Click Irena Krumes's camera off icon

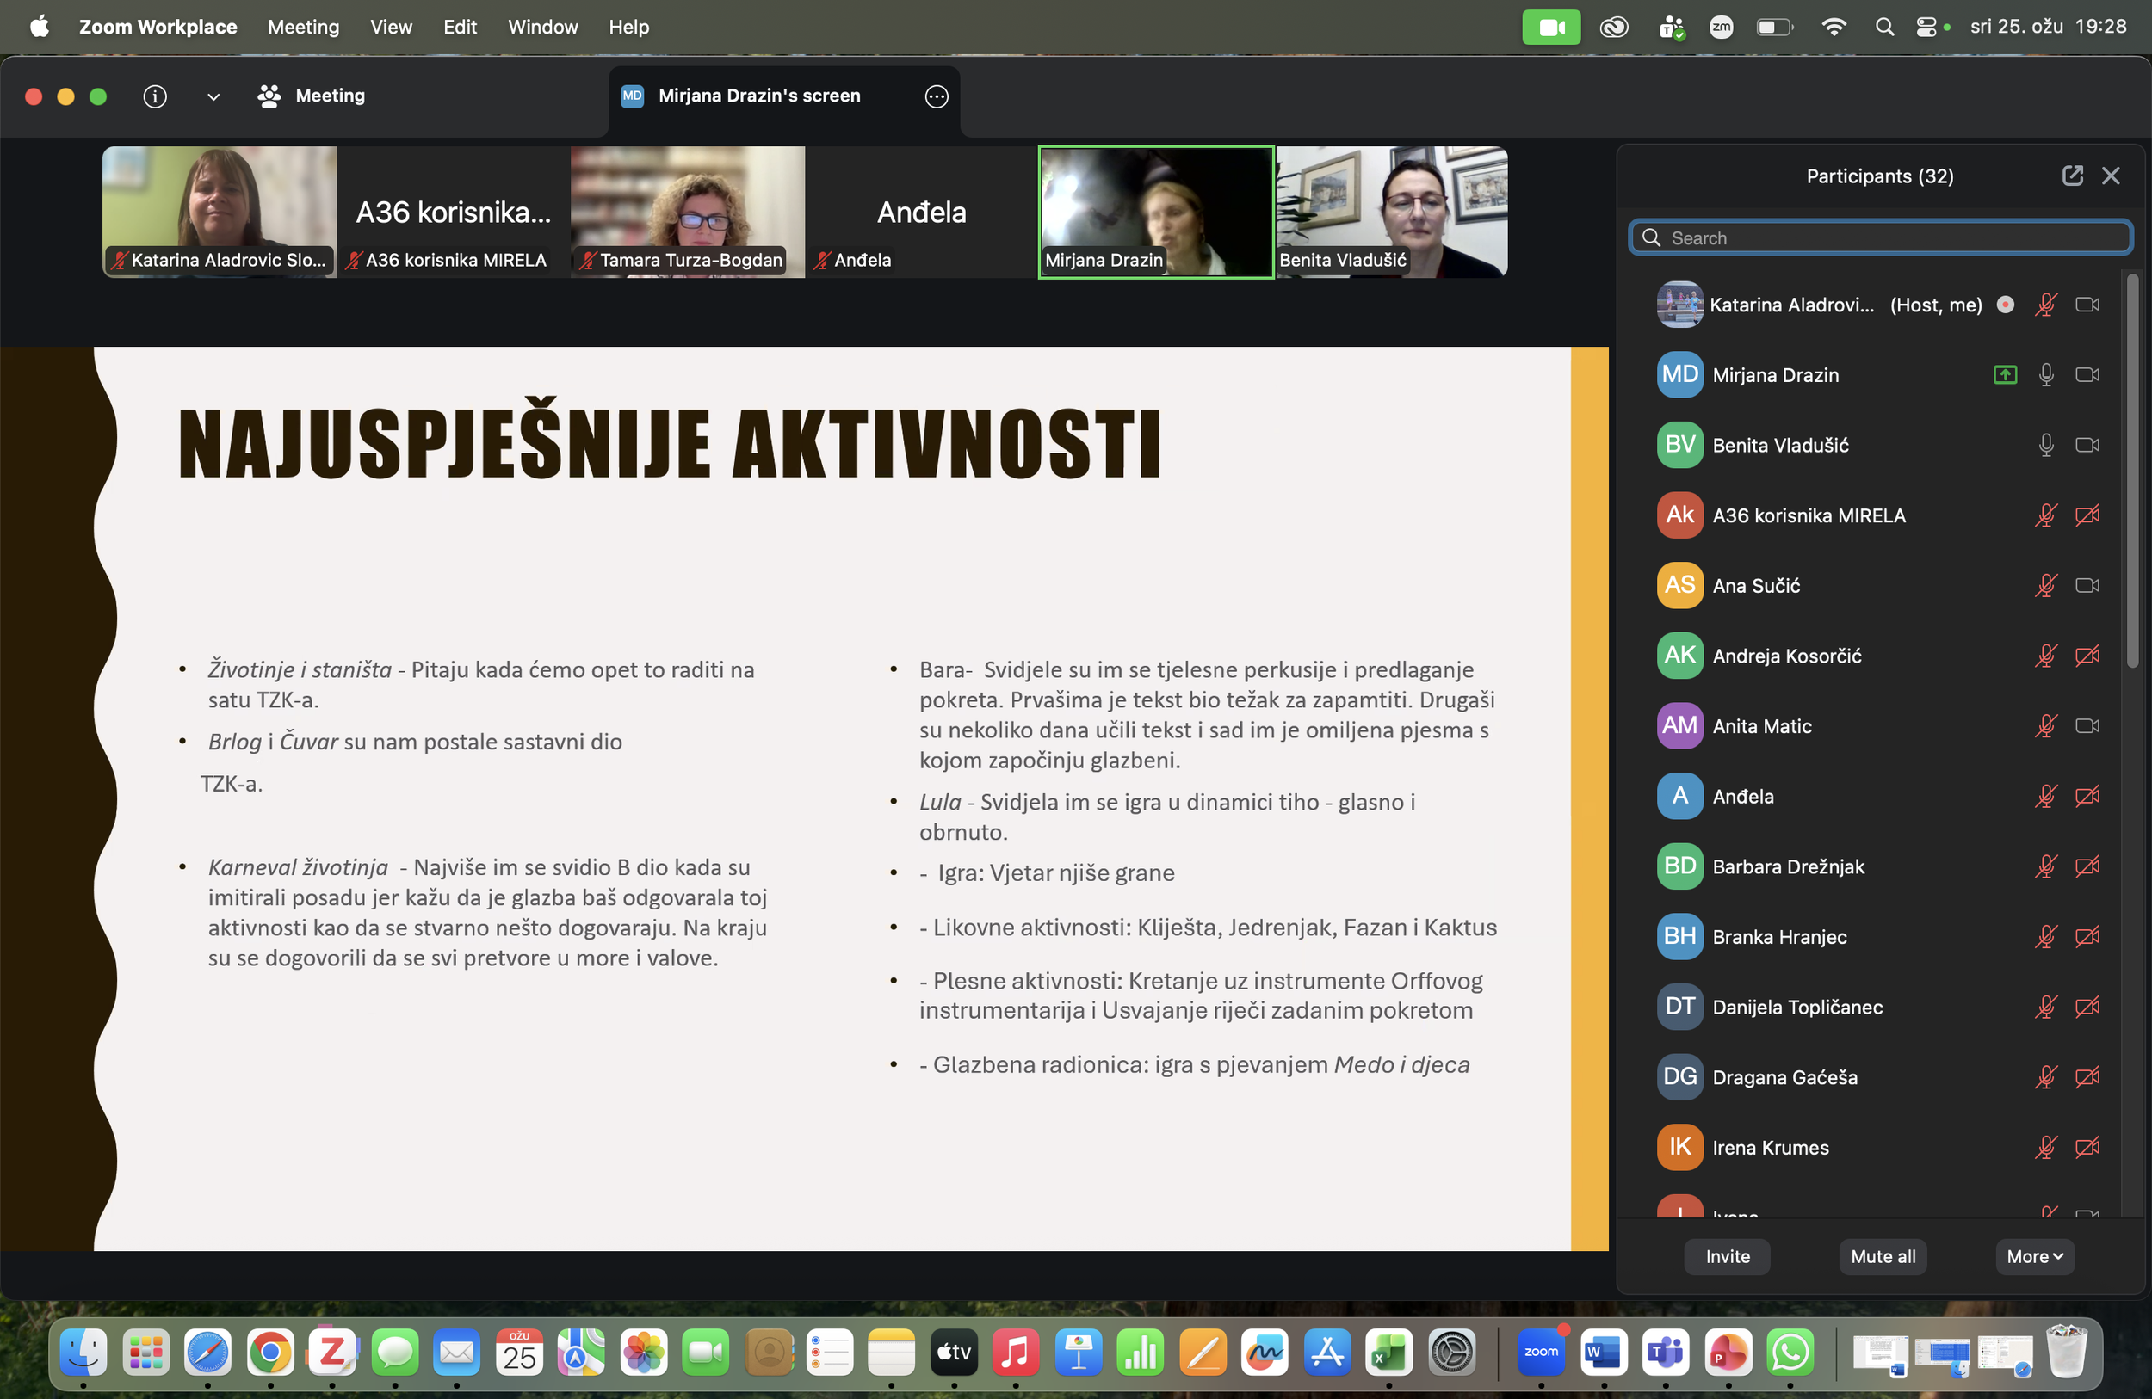click(2087, 1147)
